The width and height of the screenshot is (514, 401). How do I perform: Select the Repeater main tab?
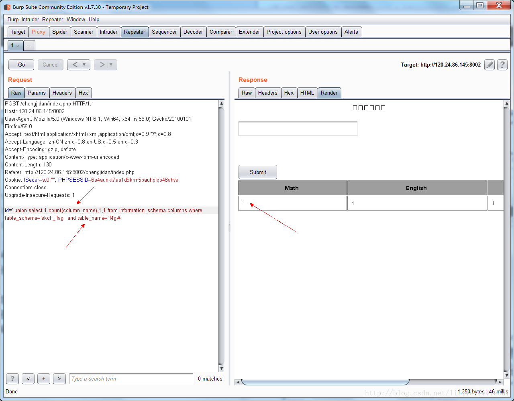click(x=135, y=32)
